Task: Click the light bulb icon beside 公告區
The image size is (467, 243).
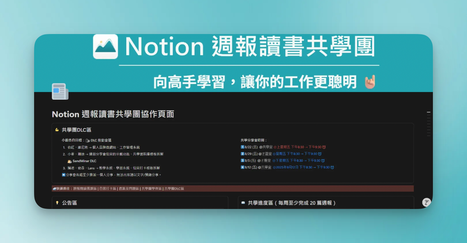Action: 57,203
